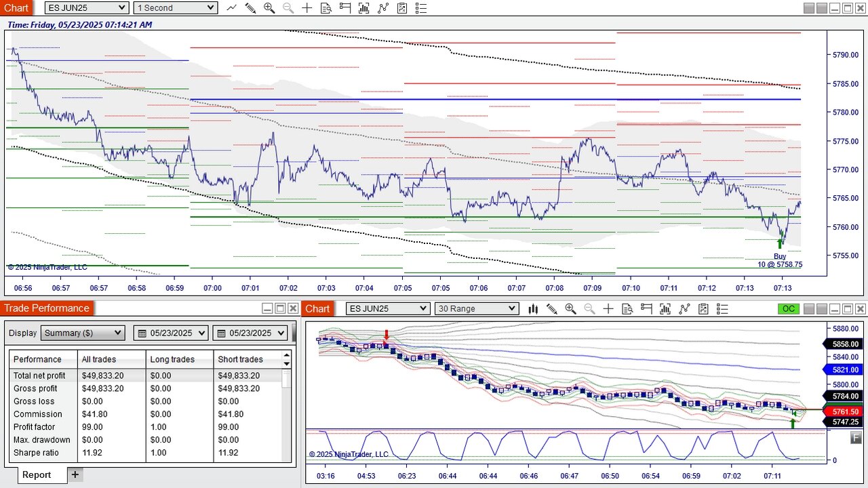Zoom in on the 1 Second chart

(x=269, y=8)
